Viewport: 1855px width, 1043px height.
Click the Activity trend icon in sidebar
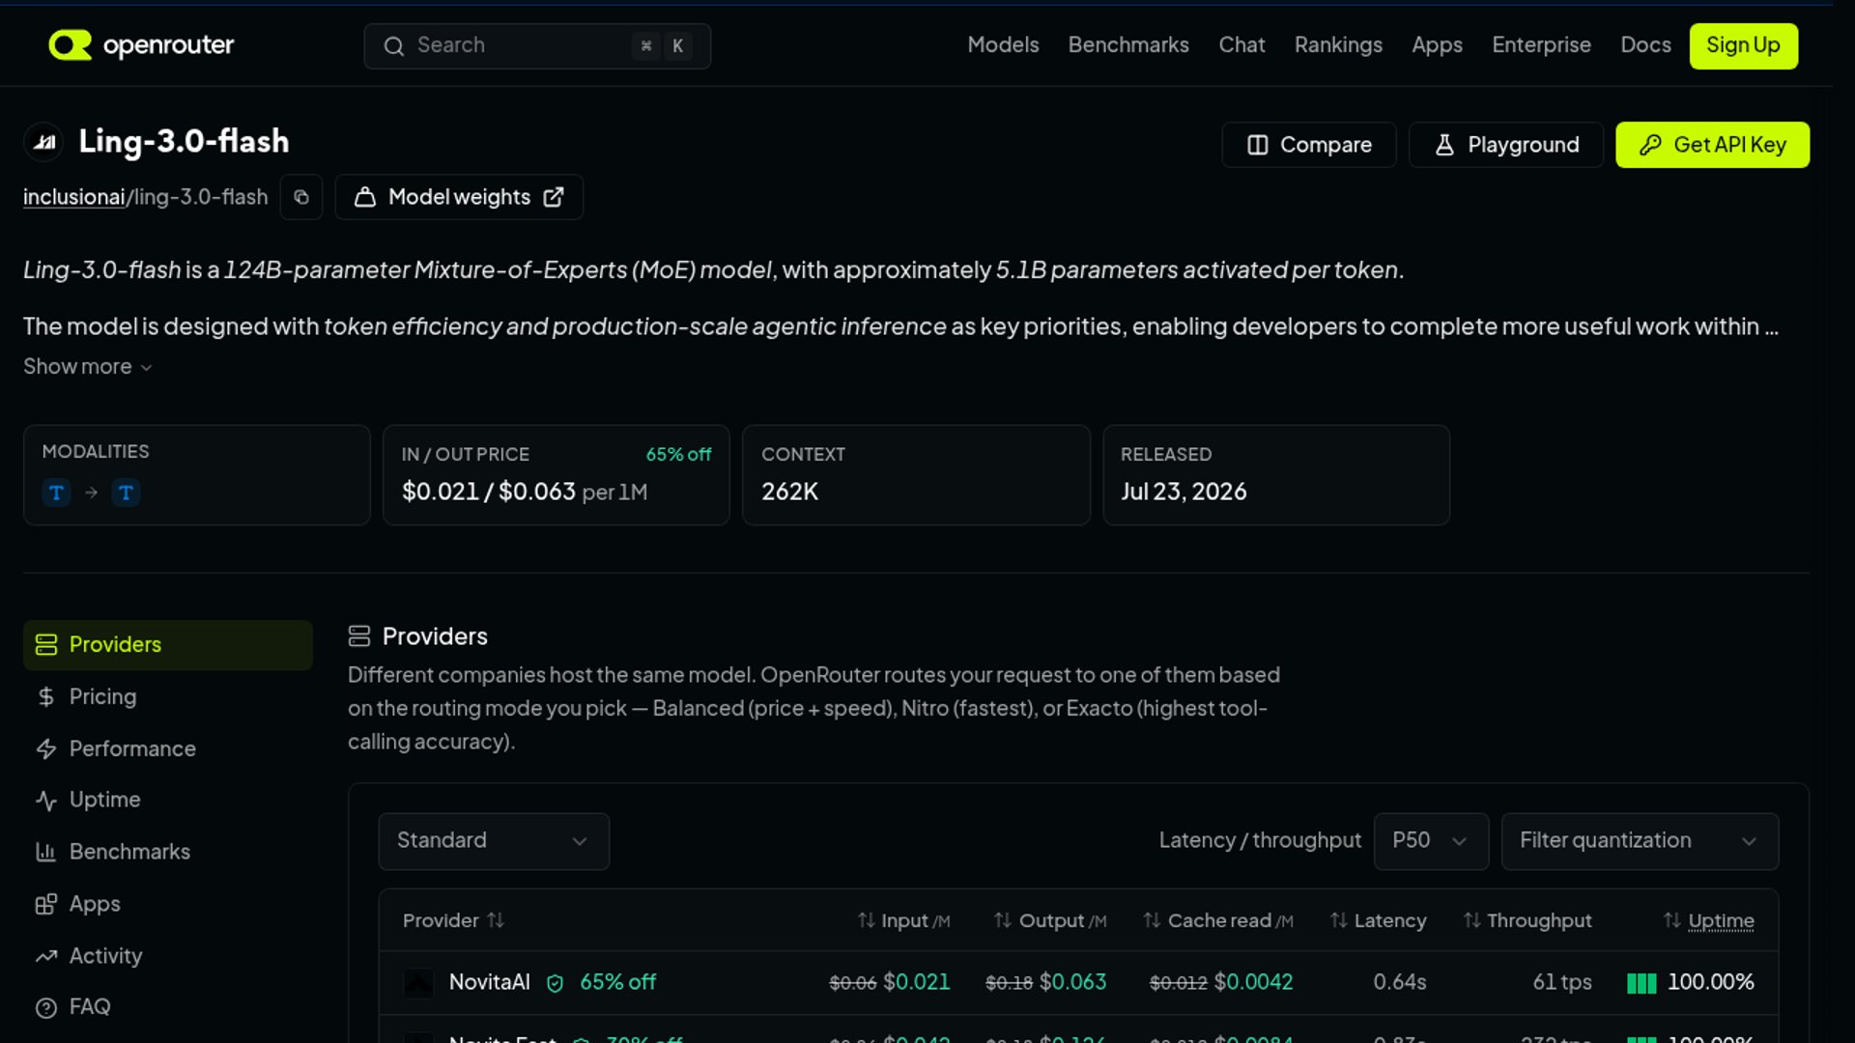[x=46, y=956]
